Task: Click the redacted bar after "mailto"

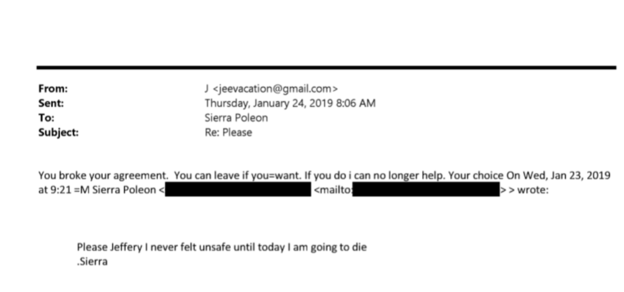Action: coord(426,190)
